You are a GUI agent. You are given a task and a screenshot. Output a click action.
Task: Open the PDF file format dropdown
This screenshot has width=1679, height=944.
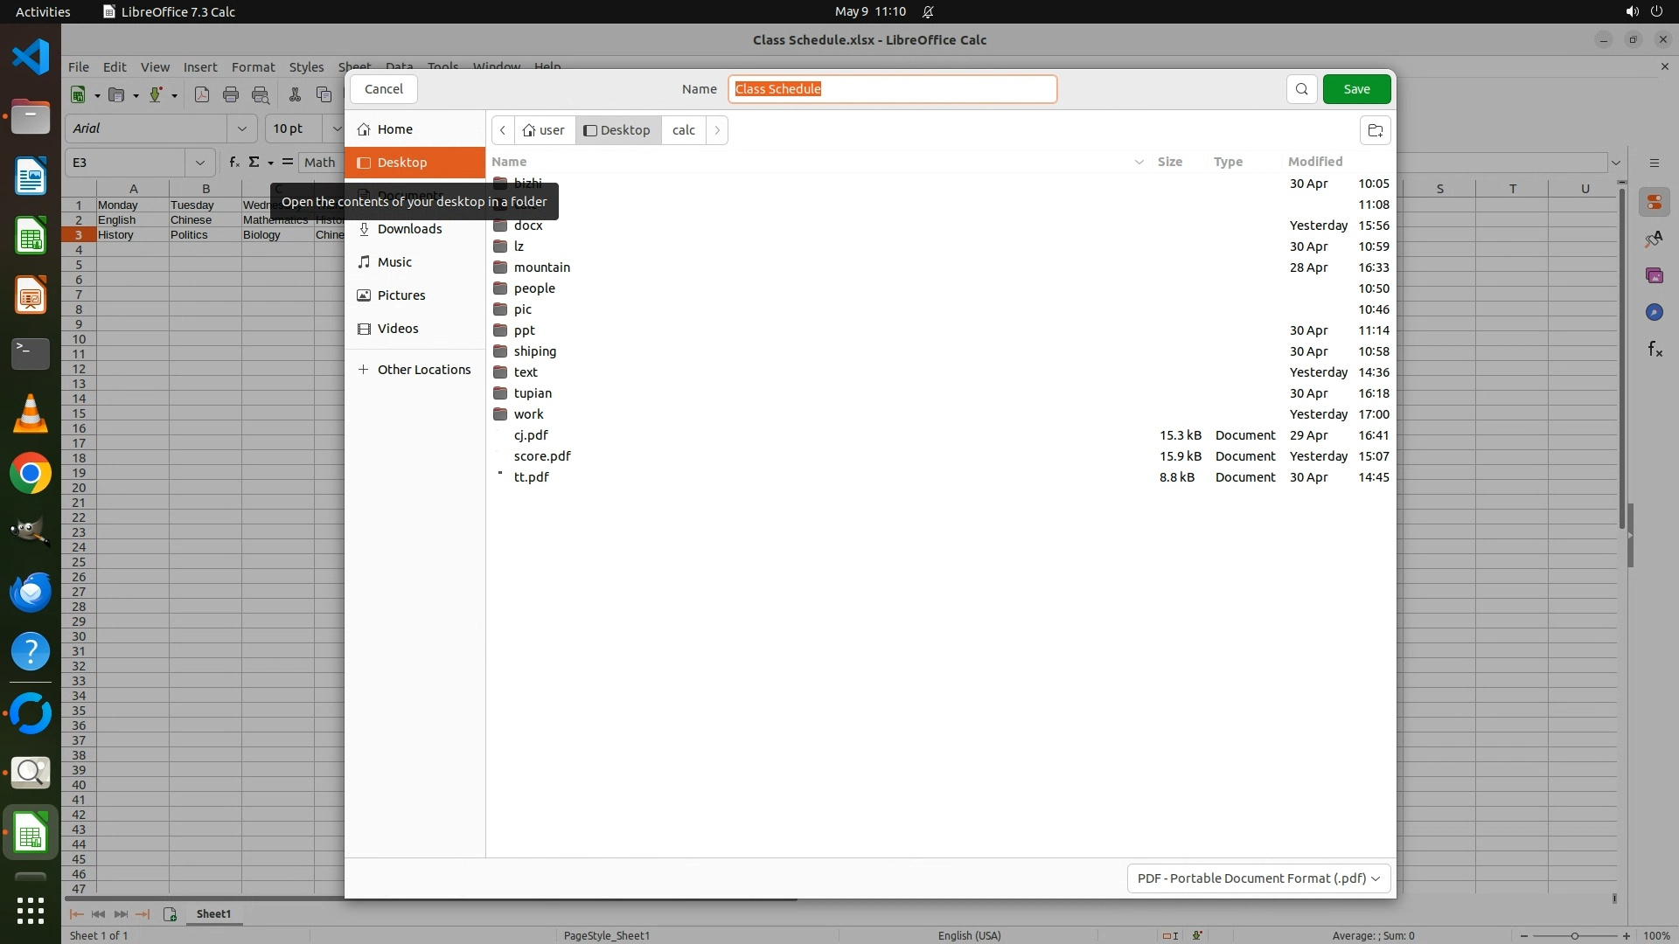coord(1258,878)
